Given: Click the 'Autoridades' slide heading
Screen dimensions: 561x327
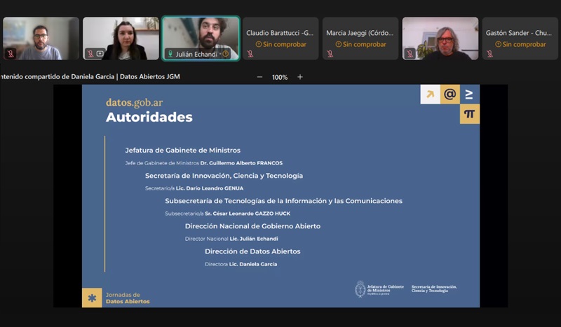Looking at the screenshot, I should tap(149, 117).
